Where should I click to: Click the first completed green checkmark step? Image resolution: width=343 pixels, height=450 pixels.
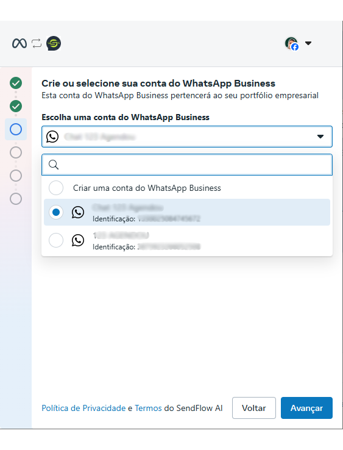(x=16, y=83)
